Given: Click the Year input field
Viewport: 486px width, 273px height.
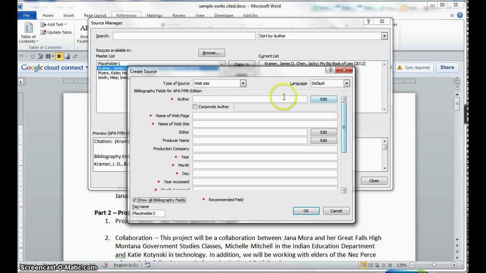Looking at the screenshot, I should (265, 157).
